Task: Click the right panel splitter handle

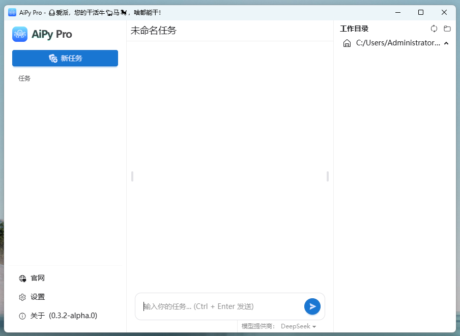Action: click(327, 176)
